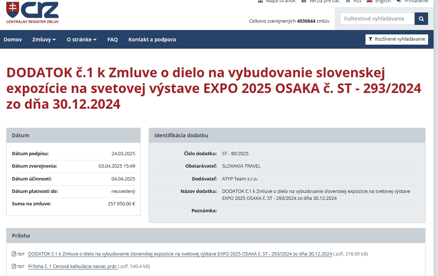Screen dimensions: 438x276
Task: Click the CRZ Centrálny register zmlúv logo
Action: pos(32,12)
